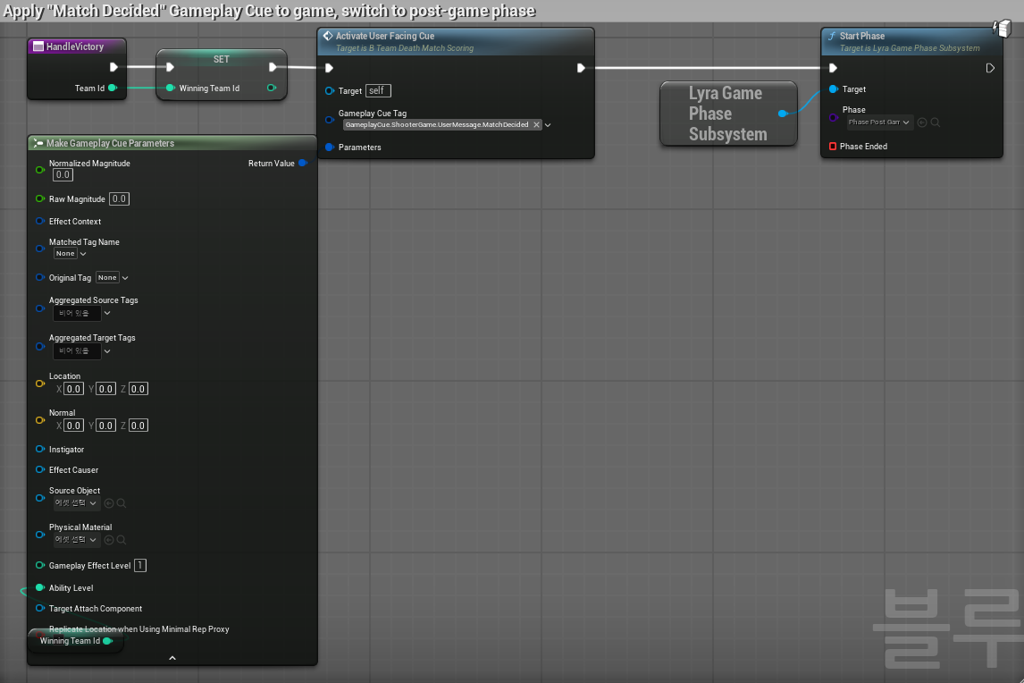Click the Target pin on Activate User Facing Cue
Image resolution: width=1024 pixels, height=683 pixels.
coord(329,91)
